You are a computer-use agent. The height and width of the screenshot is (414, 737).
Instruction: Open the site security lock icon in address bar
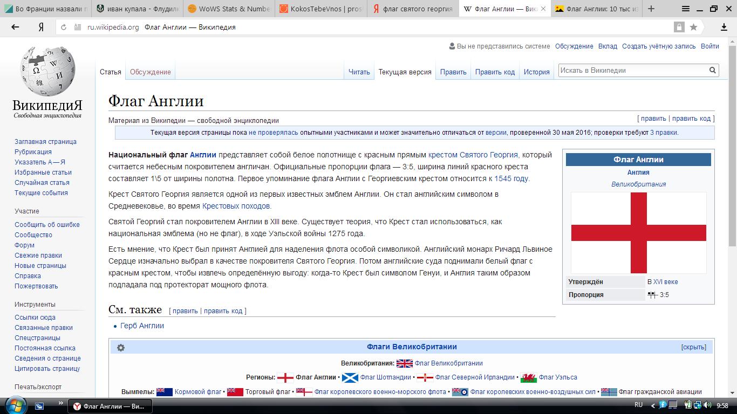(x=679, y=27)
